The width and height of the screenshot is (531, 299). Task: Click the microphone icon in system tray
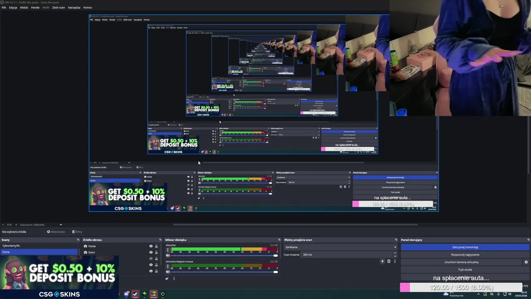(498, 294)
